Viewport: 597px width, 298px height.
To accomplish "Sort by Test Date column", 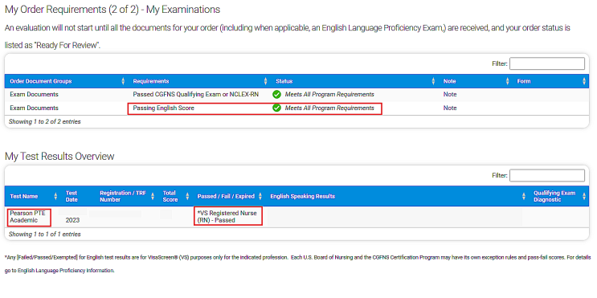I will click(78, 196).
